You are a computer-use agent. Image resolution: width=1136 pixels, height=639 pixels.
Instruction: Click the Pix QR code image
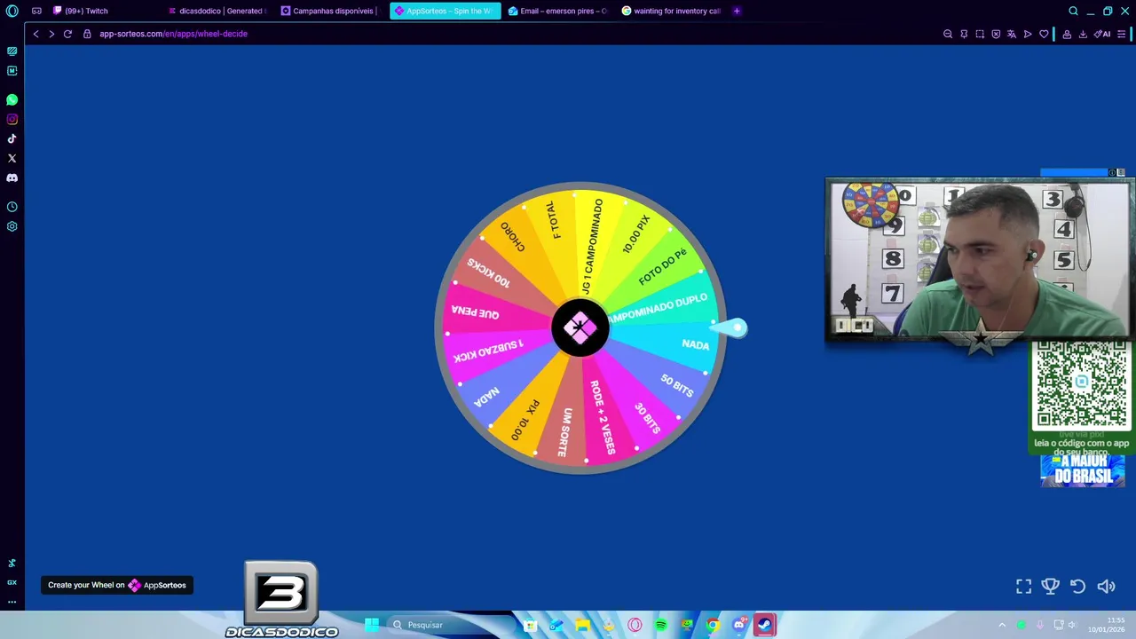(x=1081, y=383)
